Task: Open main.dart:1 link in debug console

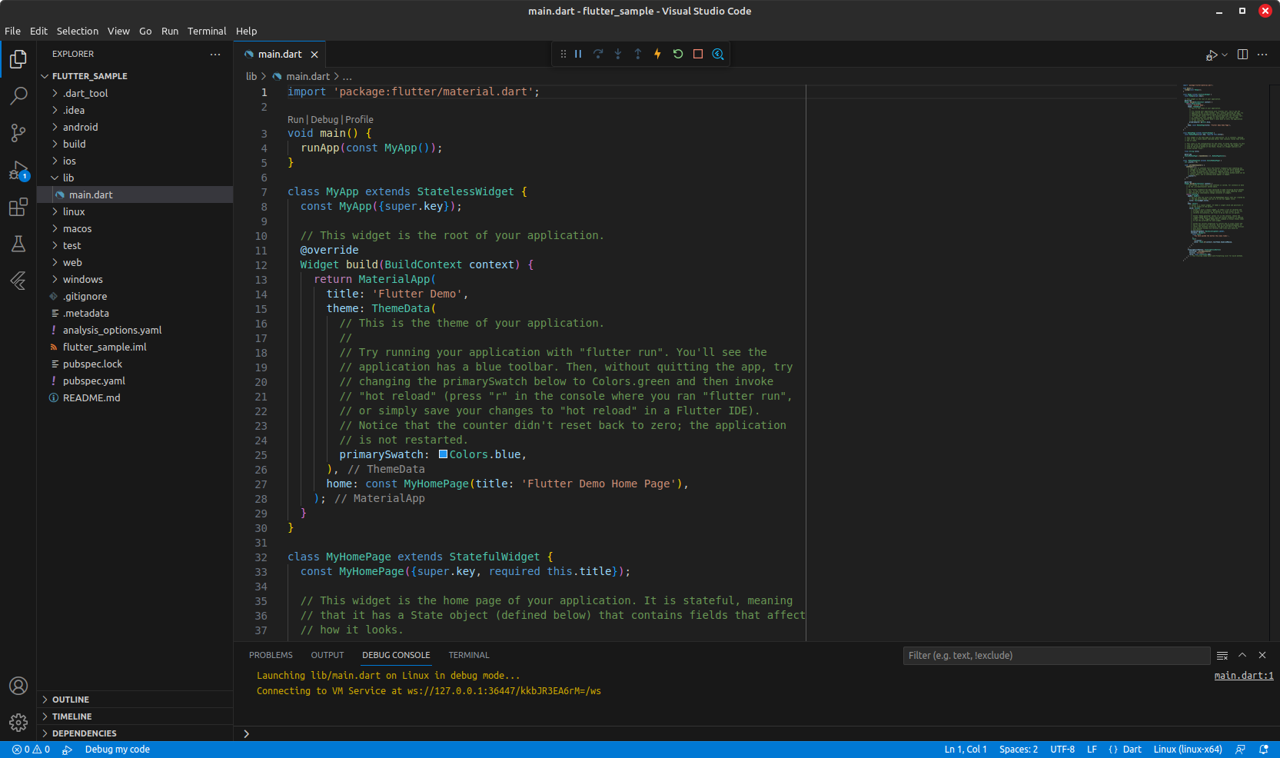Action: point(1244,676)
